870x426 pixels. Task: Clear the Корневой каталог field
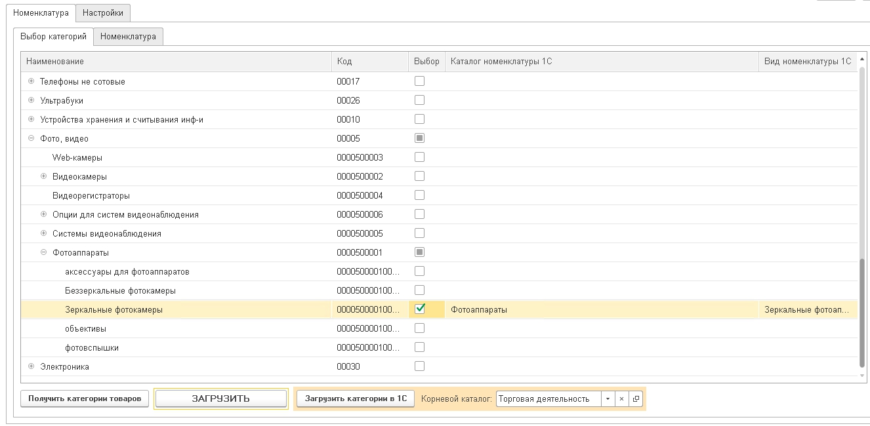point(621,398)
